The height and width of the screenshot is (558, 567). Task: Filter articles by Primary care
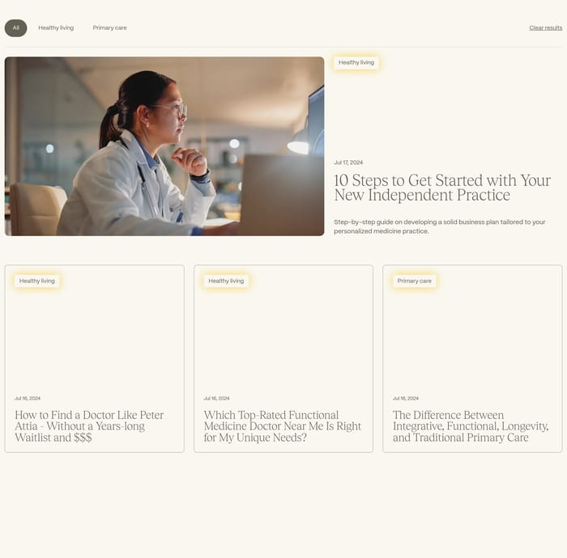109,28
